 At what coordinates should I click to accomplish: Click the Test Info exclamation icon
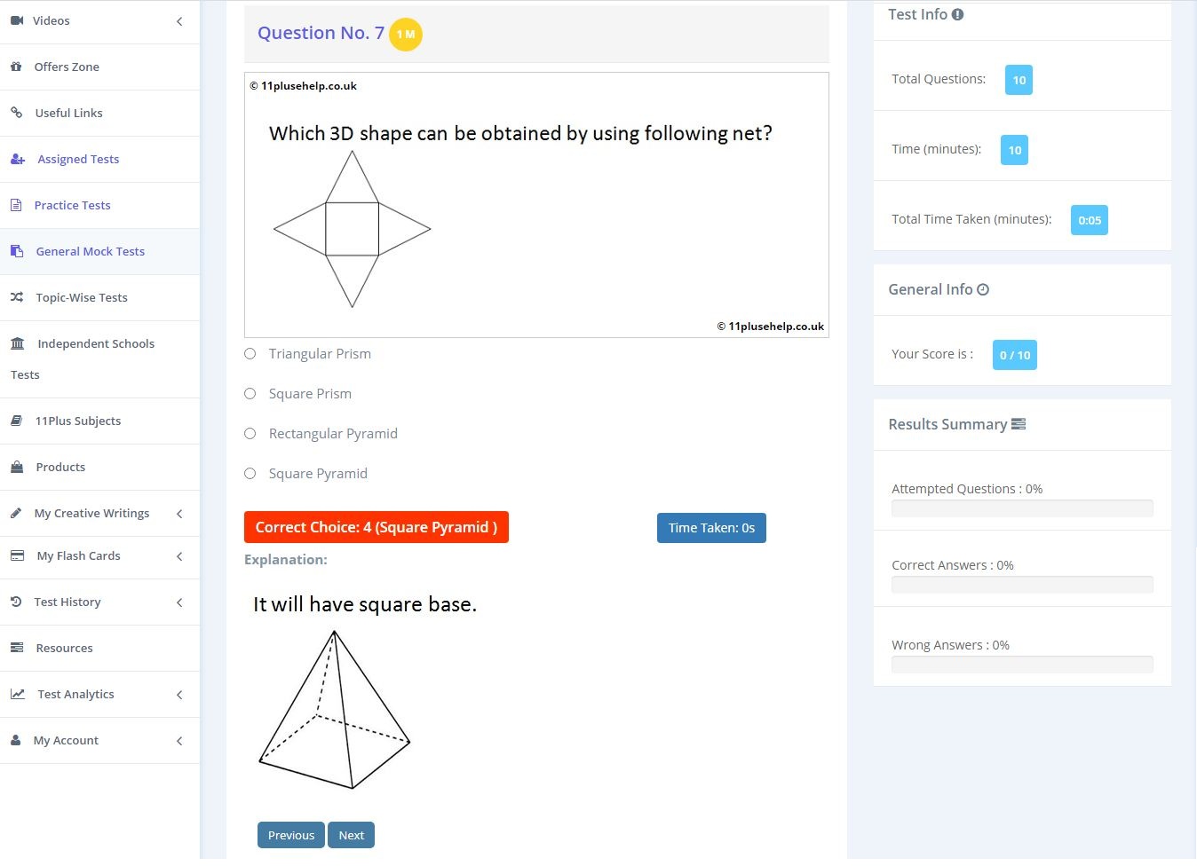pos(957,15)
